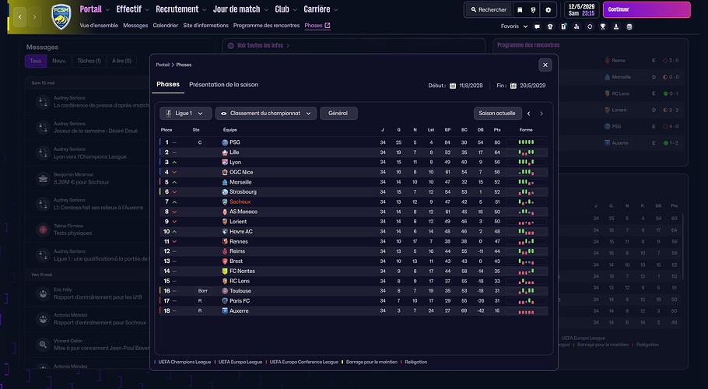This screenshot has height=389, width=708.
Task: Go forward with the right arrow
Action: [35, 17]
